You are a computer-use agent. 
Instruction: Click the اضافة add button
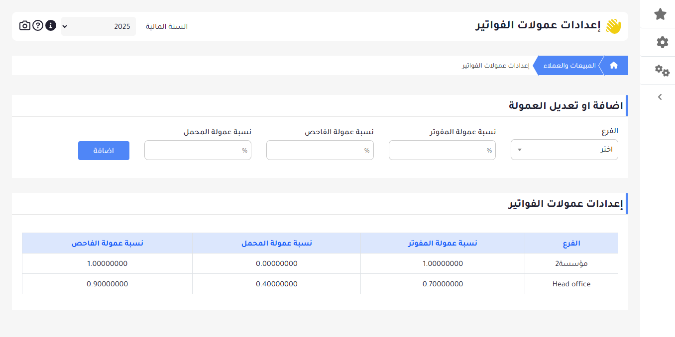[104, 151]
